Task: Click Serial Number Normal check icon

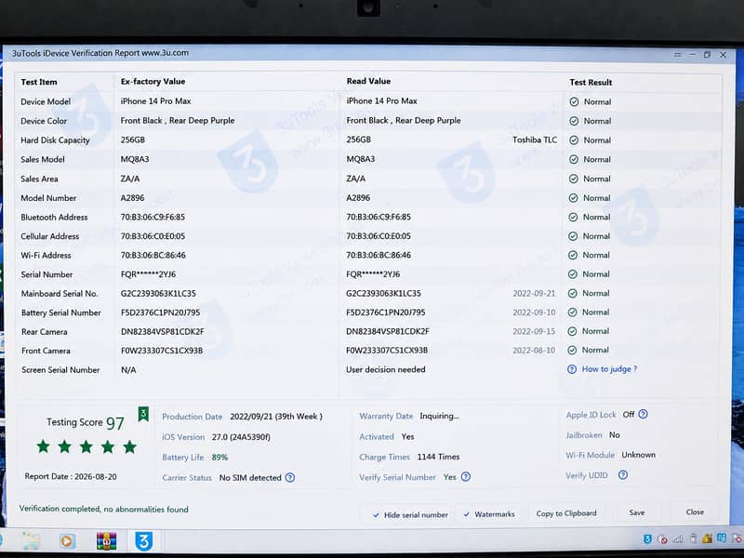Action: [573, 274]
